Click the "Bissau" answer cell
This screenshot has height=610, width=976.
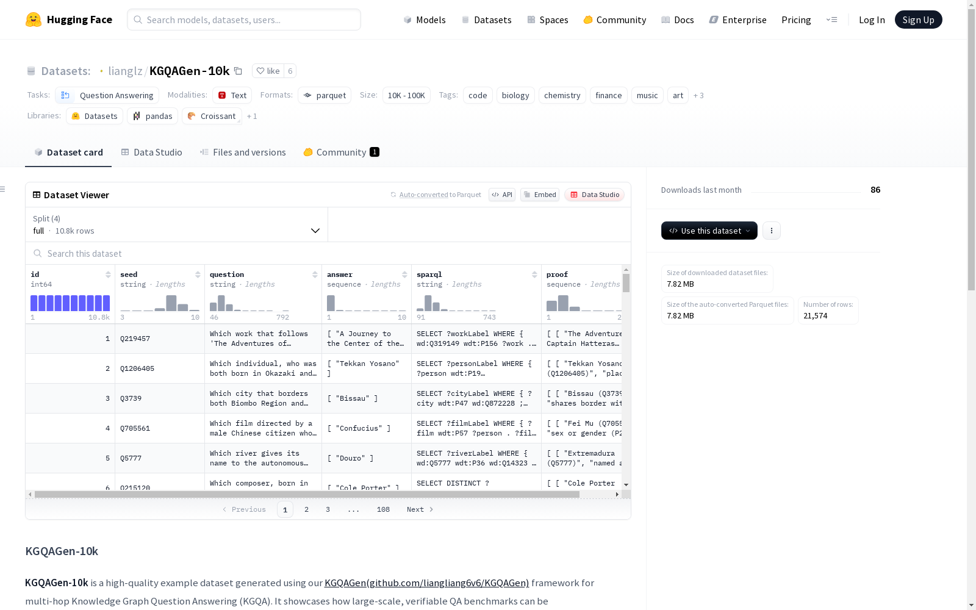coord(367,398)
